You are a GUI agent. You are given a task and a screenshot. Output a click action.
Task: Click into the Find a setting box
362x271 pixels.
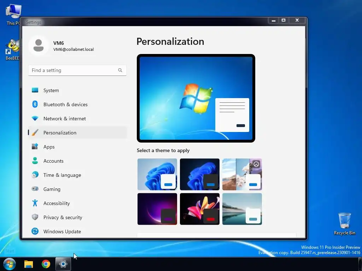pyautogui.click(x=77, y=70)
